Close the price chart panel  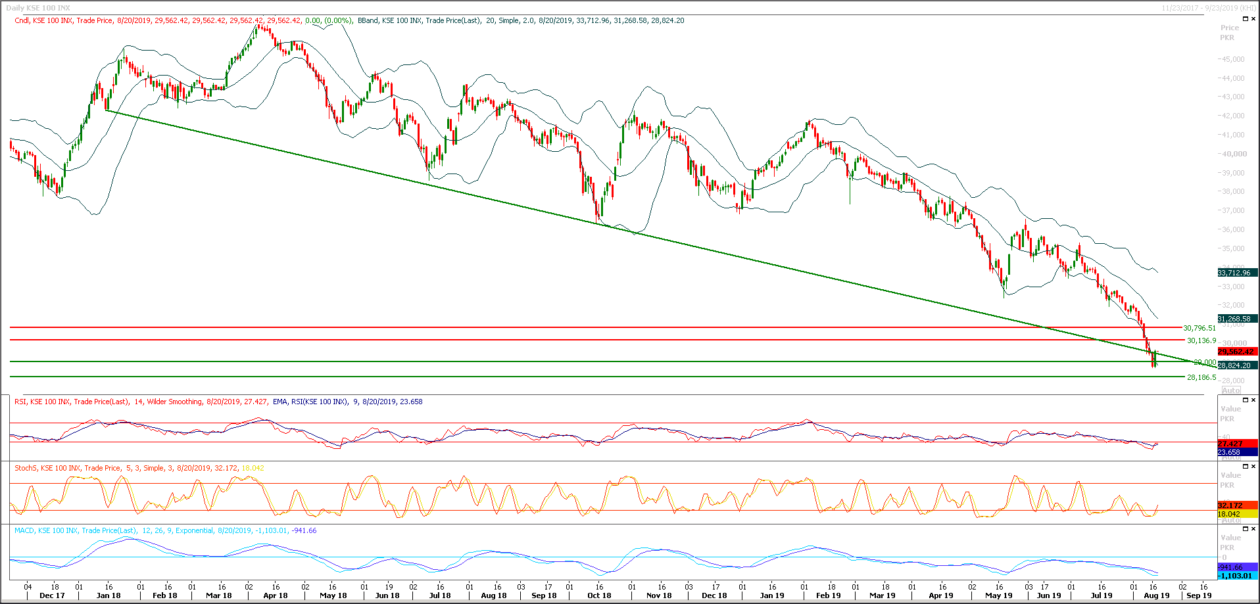coord(1253,18)
